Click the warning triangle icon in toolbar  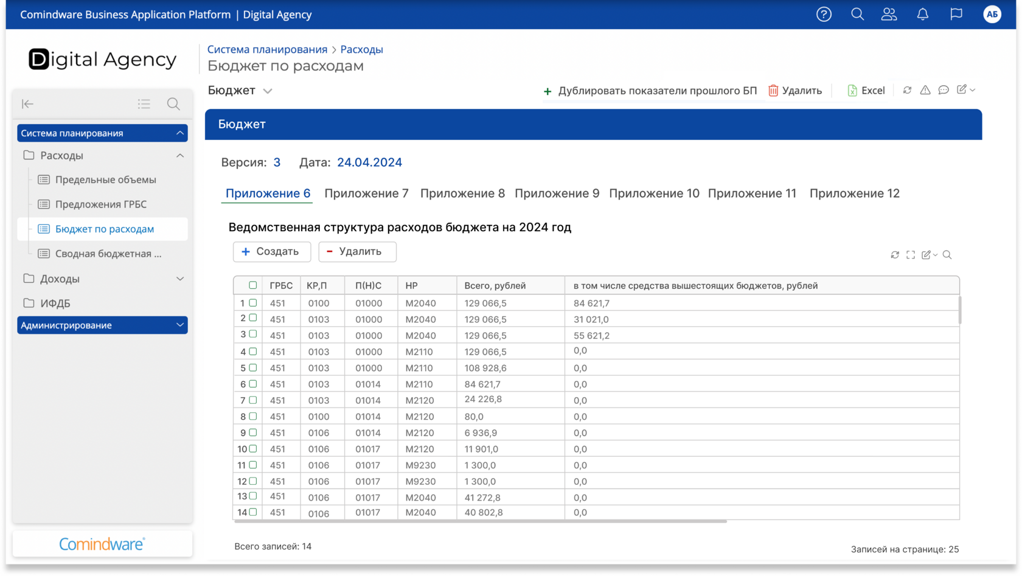925,90
